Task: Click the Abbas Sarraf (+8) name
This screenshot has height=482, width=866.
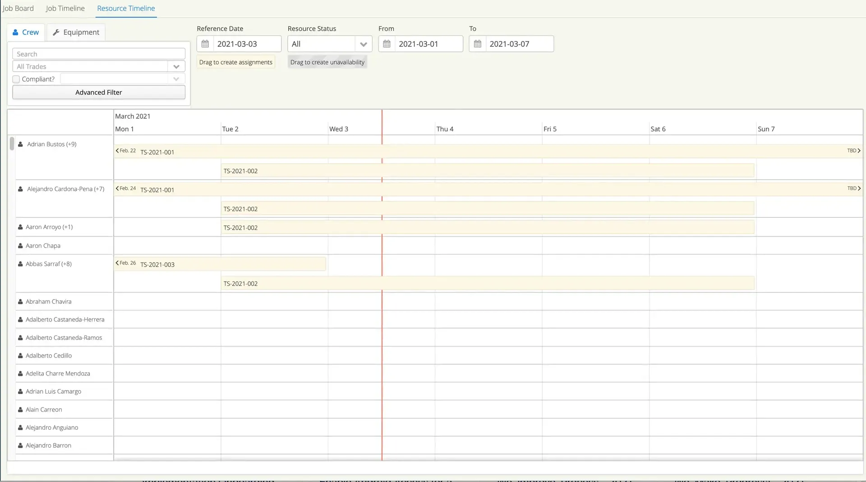Action: (x=49, y=264)
